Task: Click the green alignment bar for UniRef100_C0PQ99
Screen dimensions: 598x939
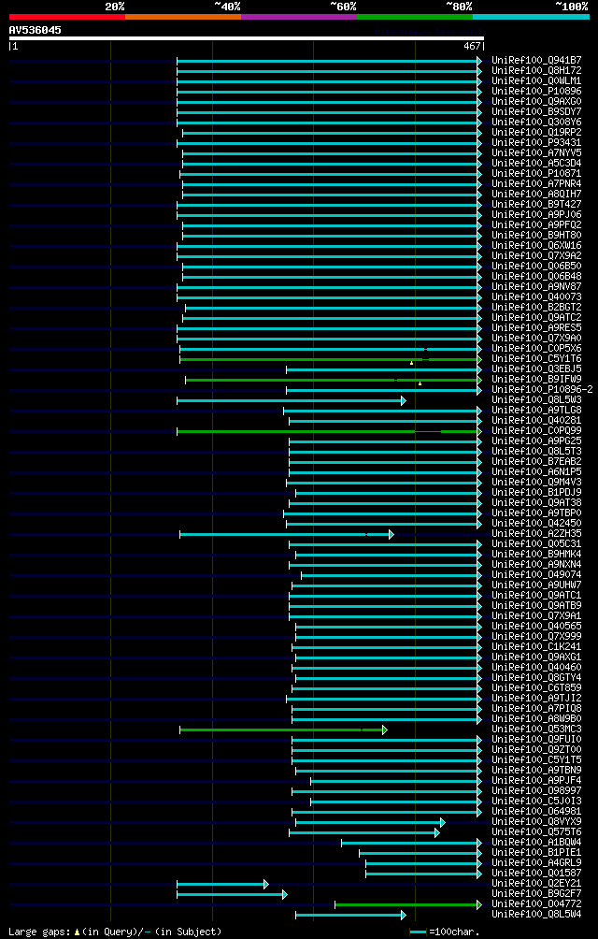Action: [x=330, y=431]
